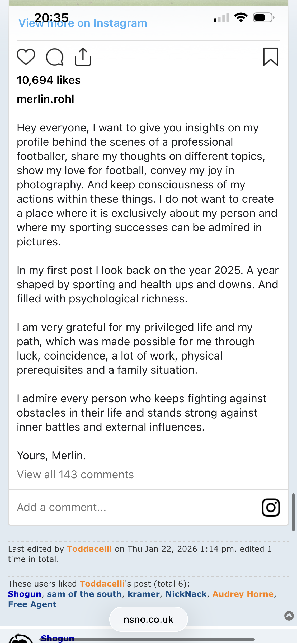
Task: Open merlin.rohl profile
Action: 45,99
